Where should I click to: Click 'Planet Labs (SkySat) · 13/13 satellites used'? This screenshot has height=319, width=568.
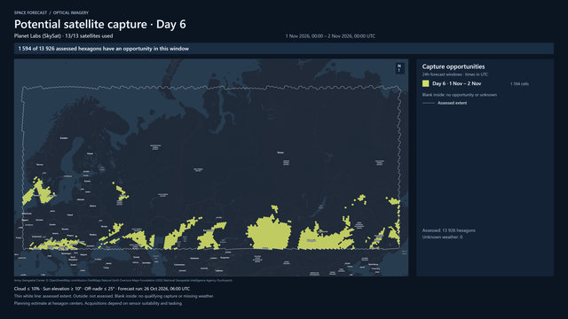click(x=63, y=35)
